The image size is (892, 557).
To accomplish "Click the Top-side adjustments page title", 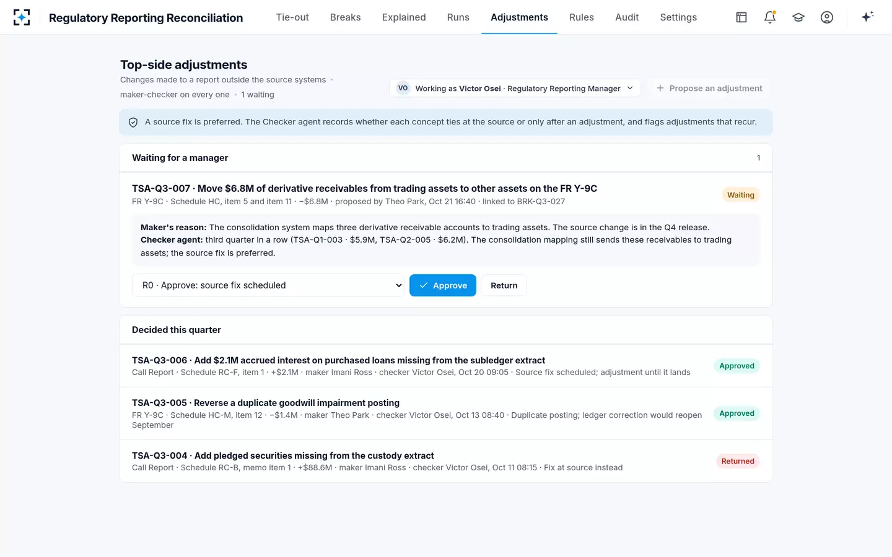I will (183, 65).
